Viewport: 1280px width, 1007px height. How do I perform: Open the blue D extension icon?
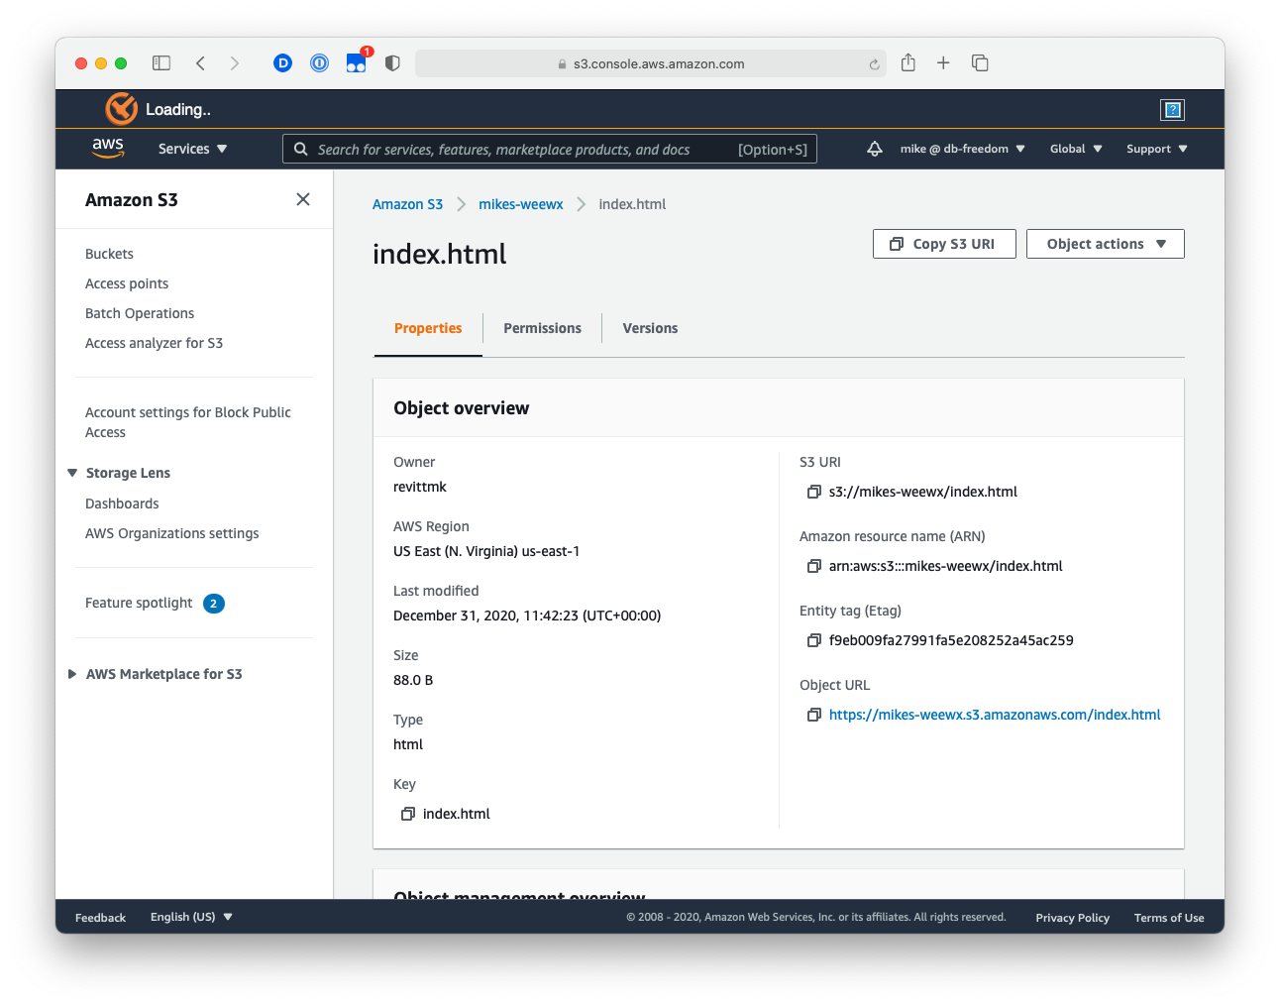coord(282,63)
